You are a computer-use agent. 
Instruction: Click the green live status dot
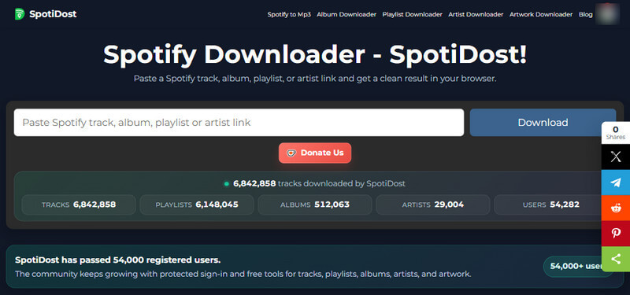[x=226, y=184]
